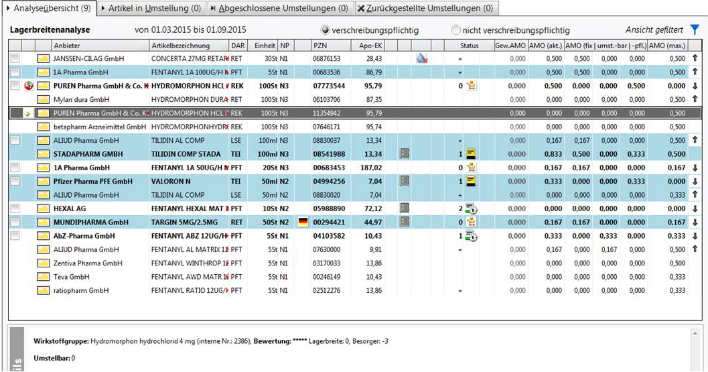
Task: Select FENTANYL WINTHROP article name
Action: (190, 263)
